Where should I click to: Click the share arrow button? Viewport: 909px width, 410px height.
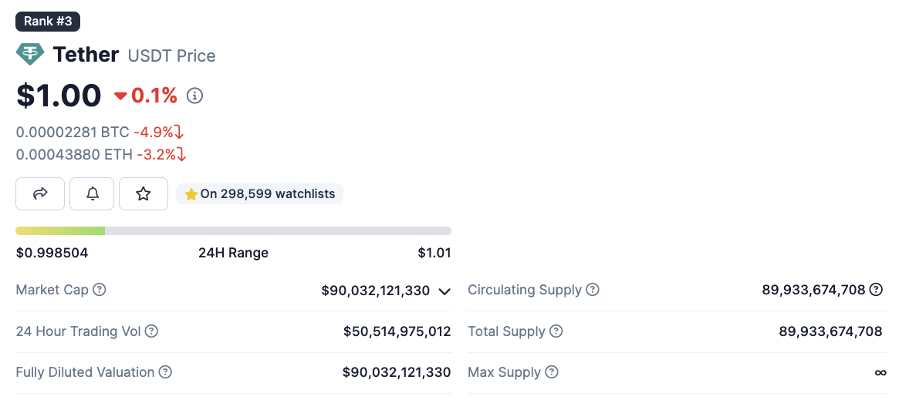[40, 194]
